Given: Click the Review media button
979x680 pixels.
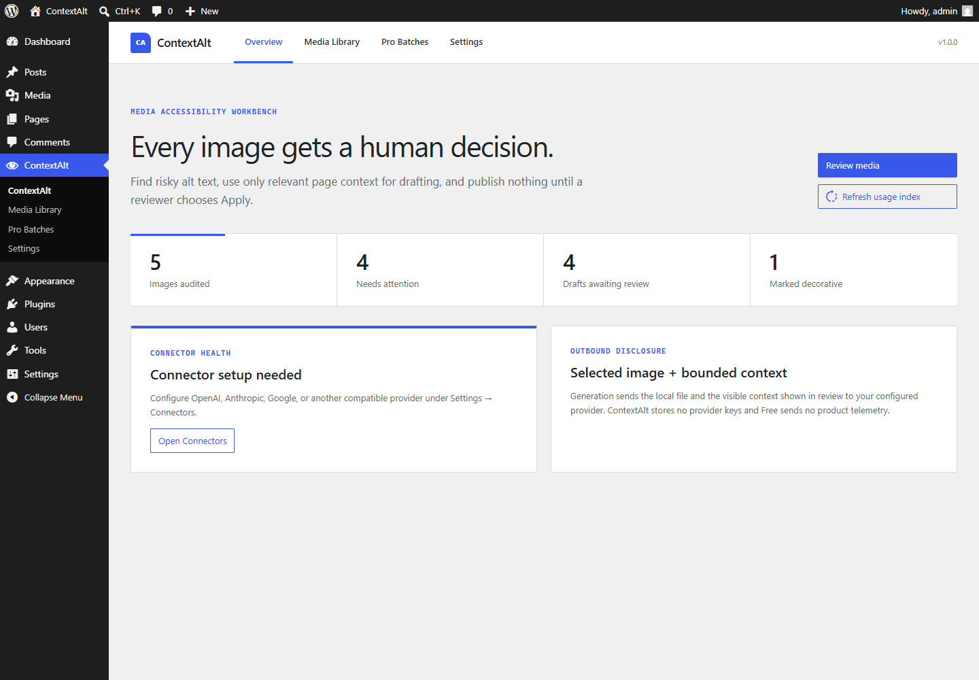Looking at the screenshot, I should [887, 165].
